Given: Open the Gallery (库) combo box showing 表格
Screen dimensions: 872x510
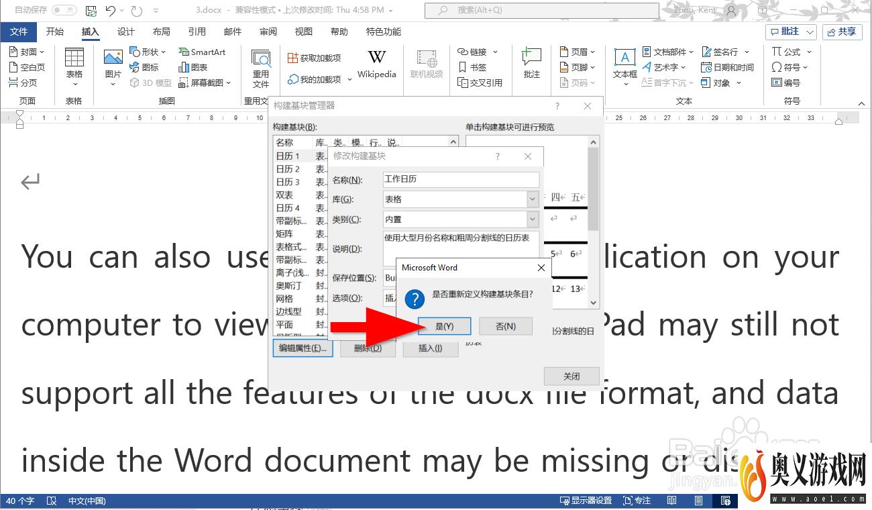Looking at the screenshot, I should (461, 199).
